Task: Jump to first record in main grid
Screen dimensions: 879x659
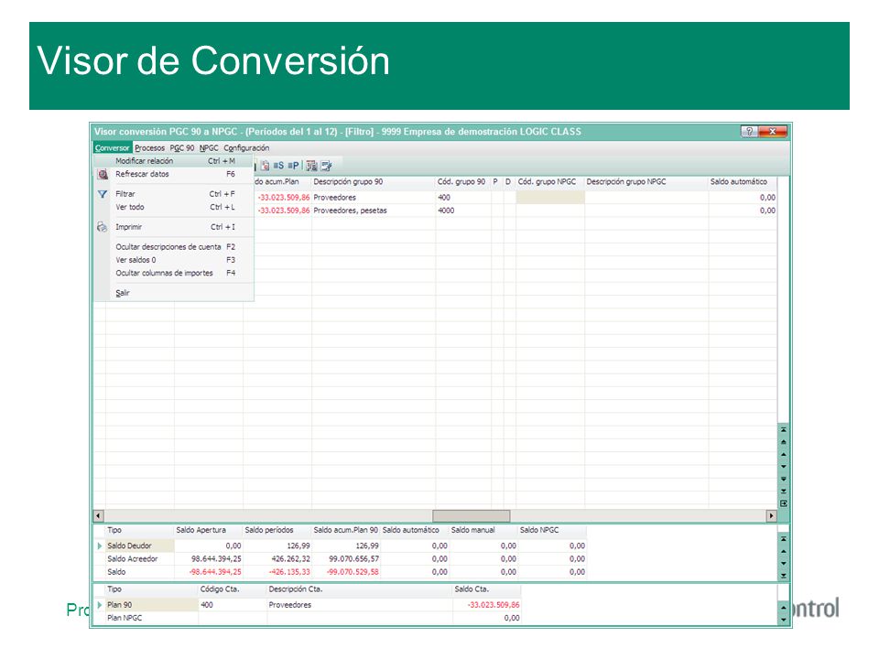Action: [784, 429]
